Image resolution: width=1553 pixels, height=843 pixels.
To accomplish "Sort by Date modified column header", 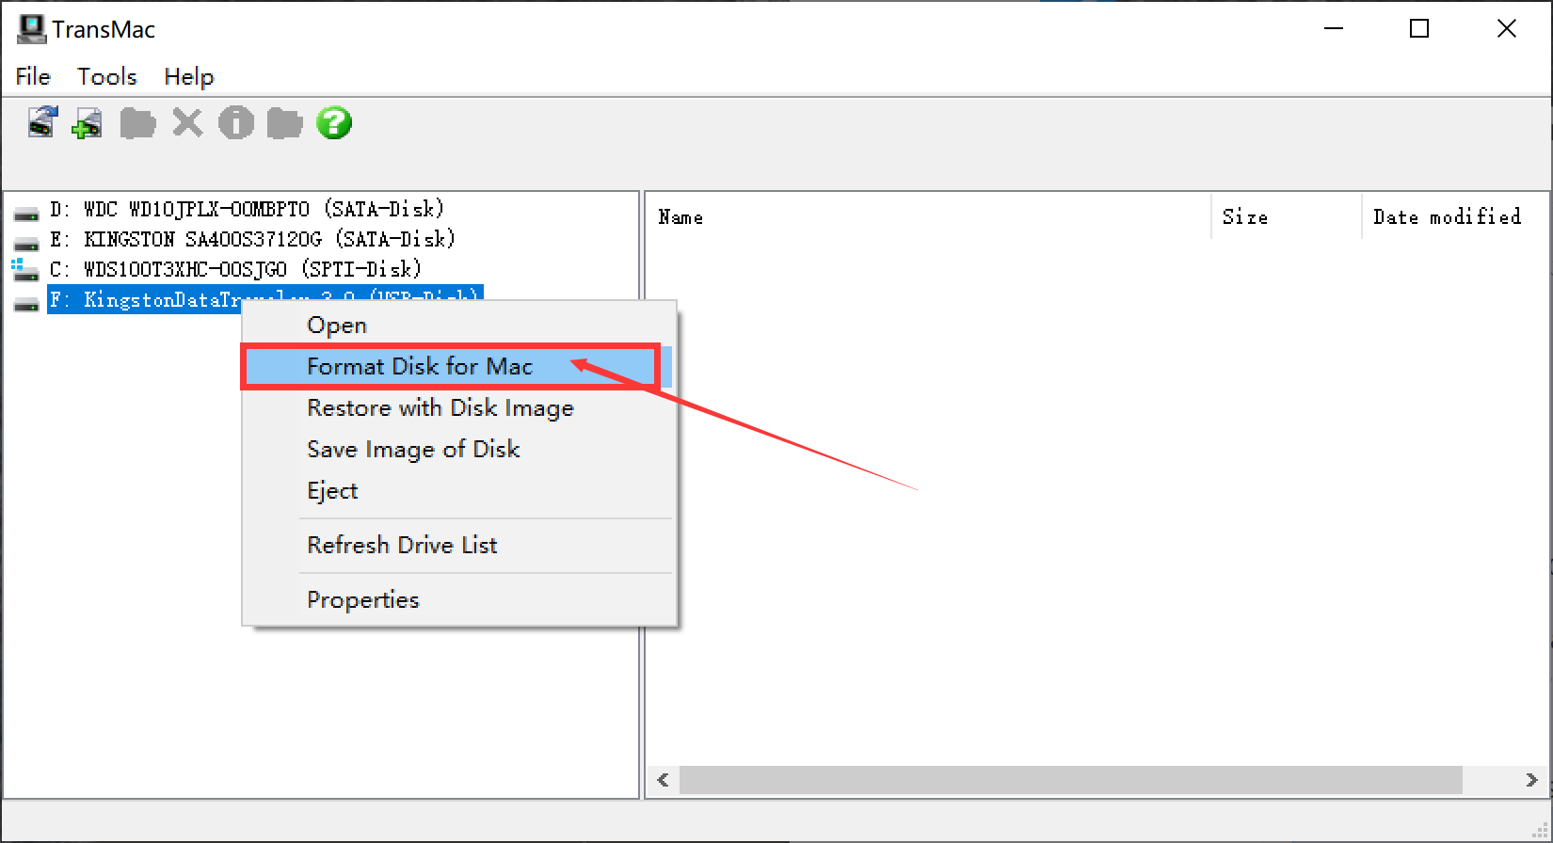I will pos(1456,217).
